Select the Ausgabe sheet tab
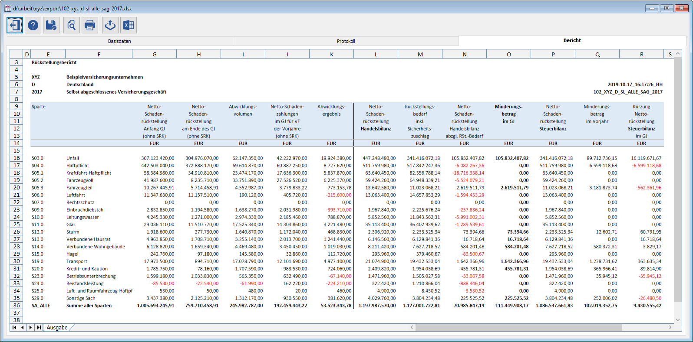The height and width of the screenshot is (342, 693). pyautogui.click(x=57, y=328)
